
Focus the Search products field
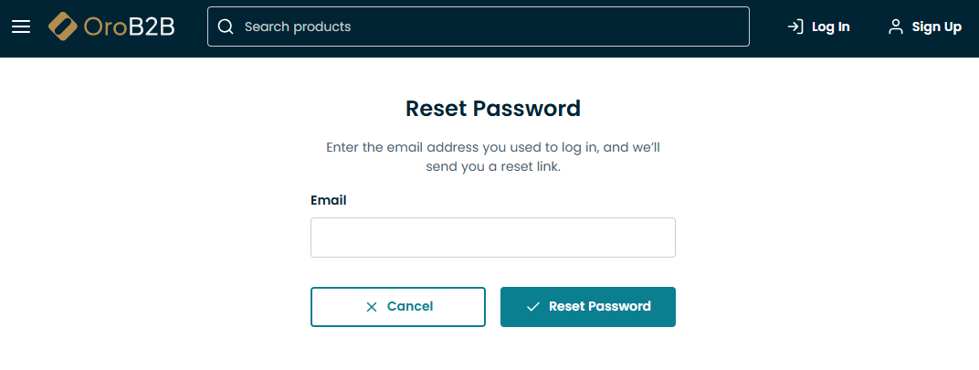(493, 26)
